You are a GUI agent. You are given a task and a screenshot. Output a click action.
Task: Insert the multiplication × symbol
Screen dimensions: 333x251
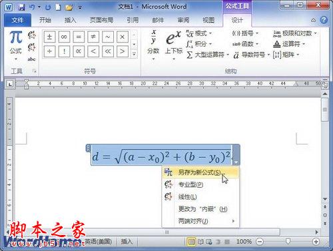coord(123,37)
